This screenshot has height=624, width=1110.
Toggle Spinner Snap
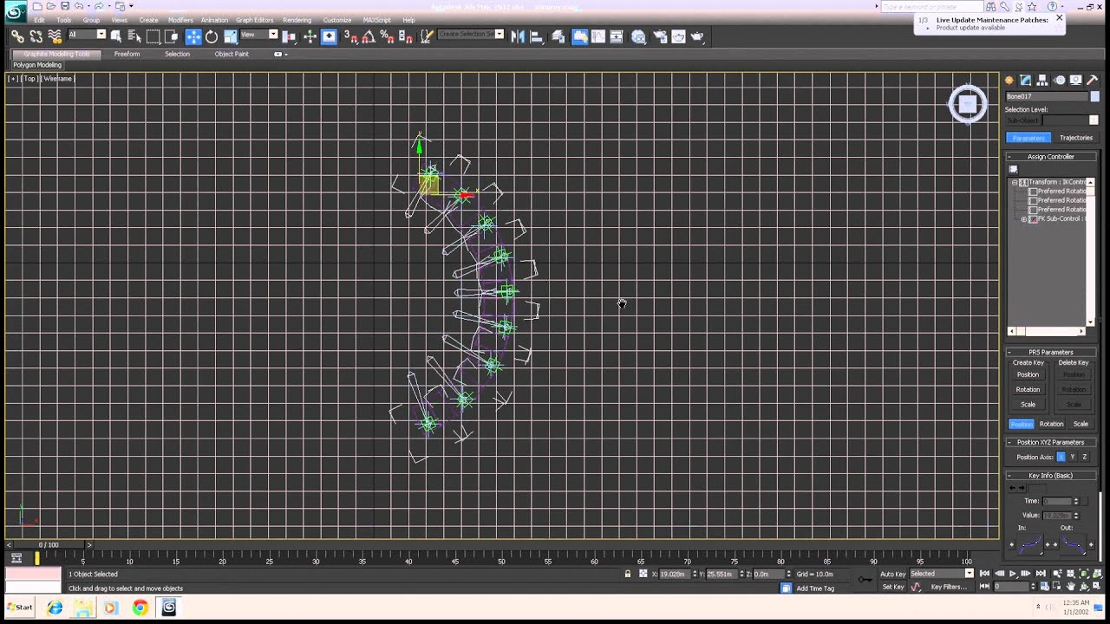405,36
